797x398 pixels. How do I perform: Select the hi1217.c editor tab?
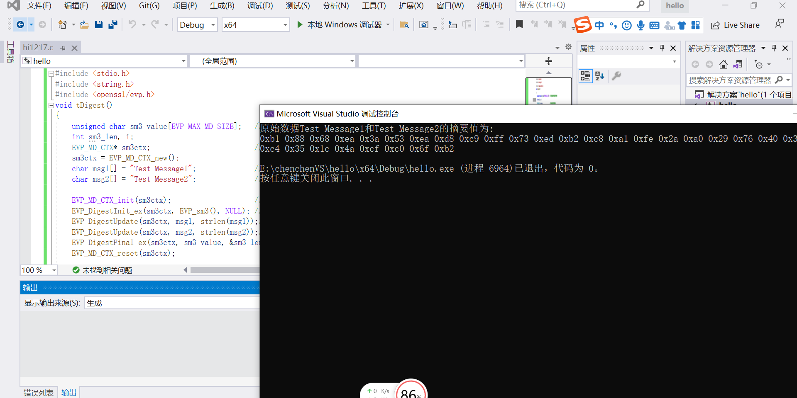point(38,48)
